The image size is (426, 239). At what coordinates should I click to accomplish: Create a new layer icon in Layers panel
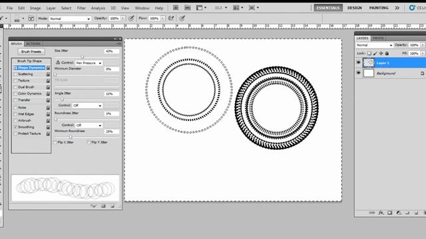tap(416, 213)
